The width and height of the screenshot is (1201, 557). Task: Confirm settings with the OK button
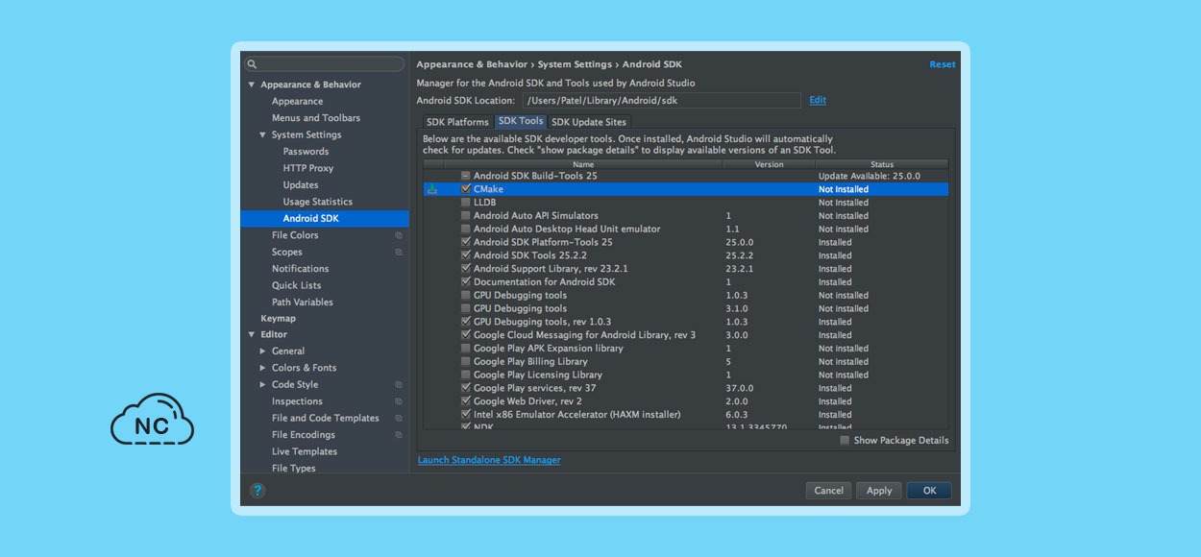point(929,491)
